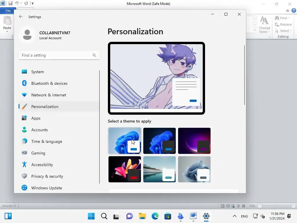
Task: Apply the purple Glow theme
Action: 194,141
